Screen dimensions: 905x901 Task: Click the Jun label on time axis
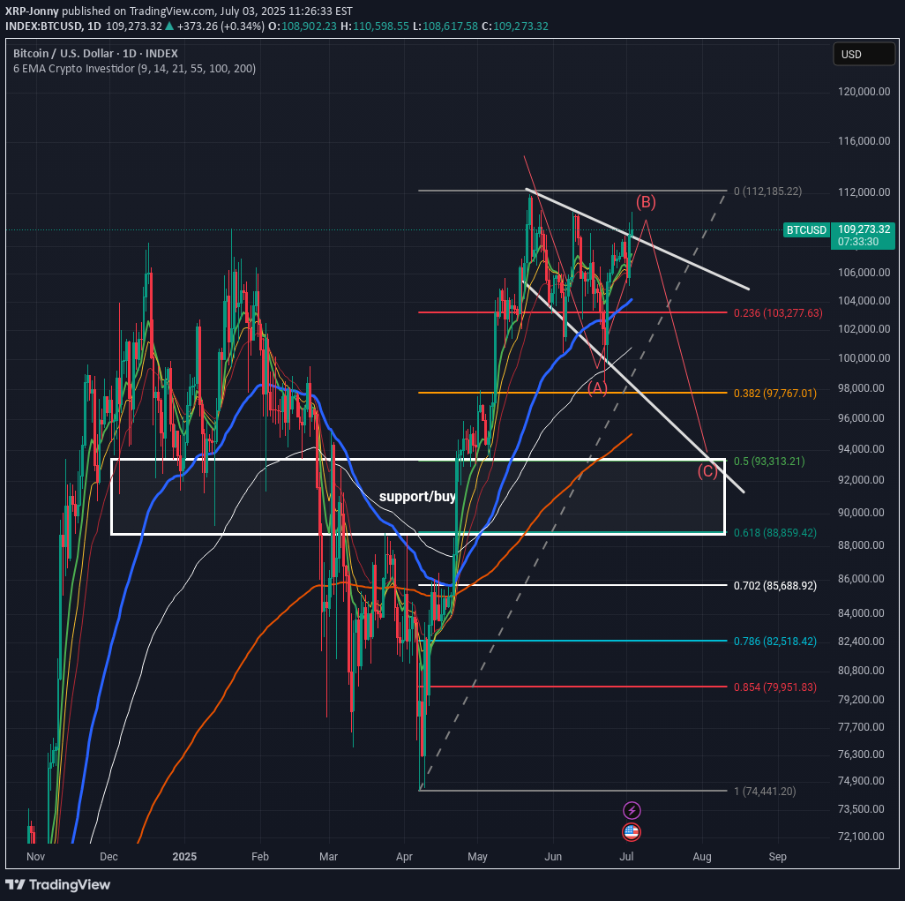click(x=553, y=857)
